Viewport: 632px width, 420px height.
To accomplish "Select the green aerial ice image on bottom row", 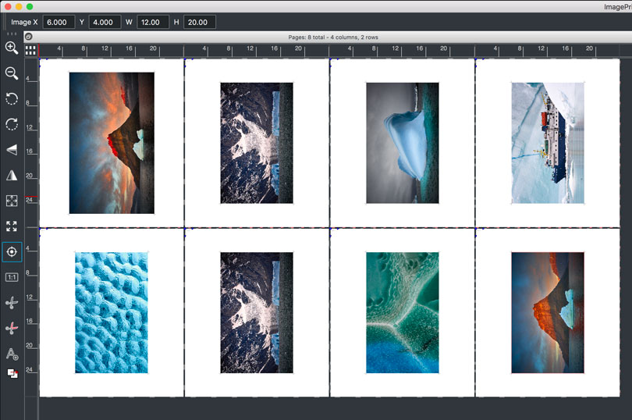I will click(403, 313).
